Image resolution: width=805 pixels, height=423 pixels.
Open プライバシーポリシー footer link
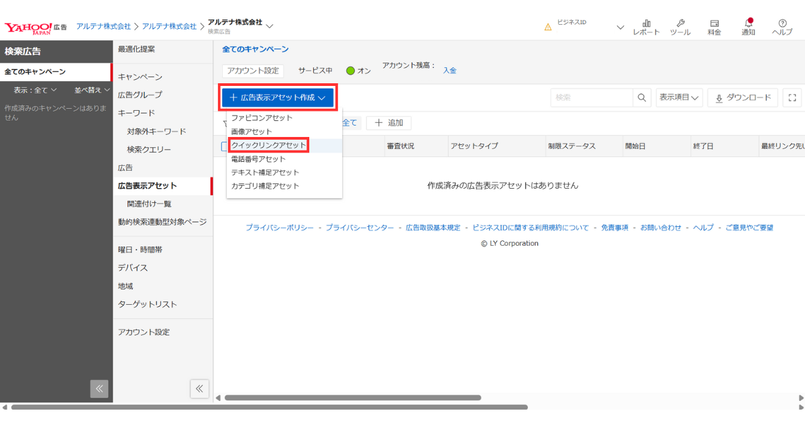[279, 228]
